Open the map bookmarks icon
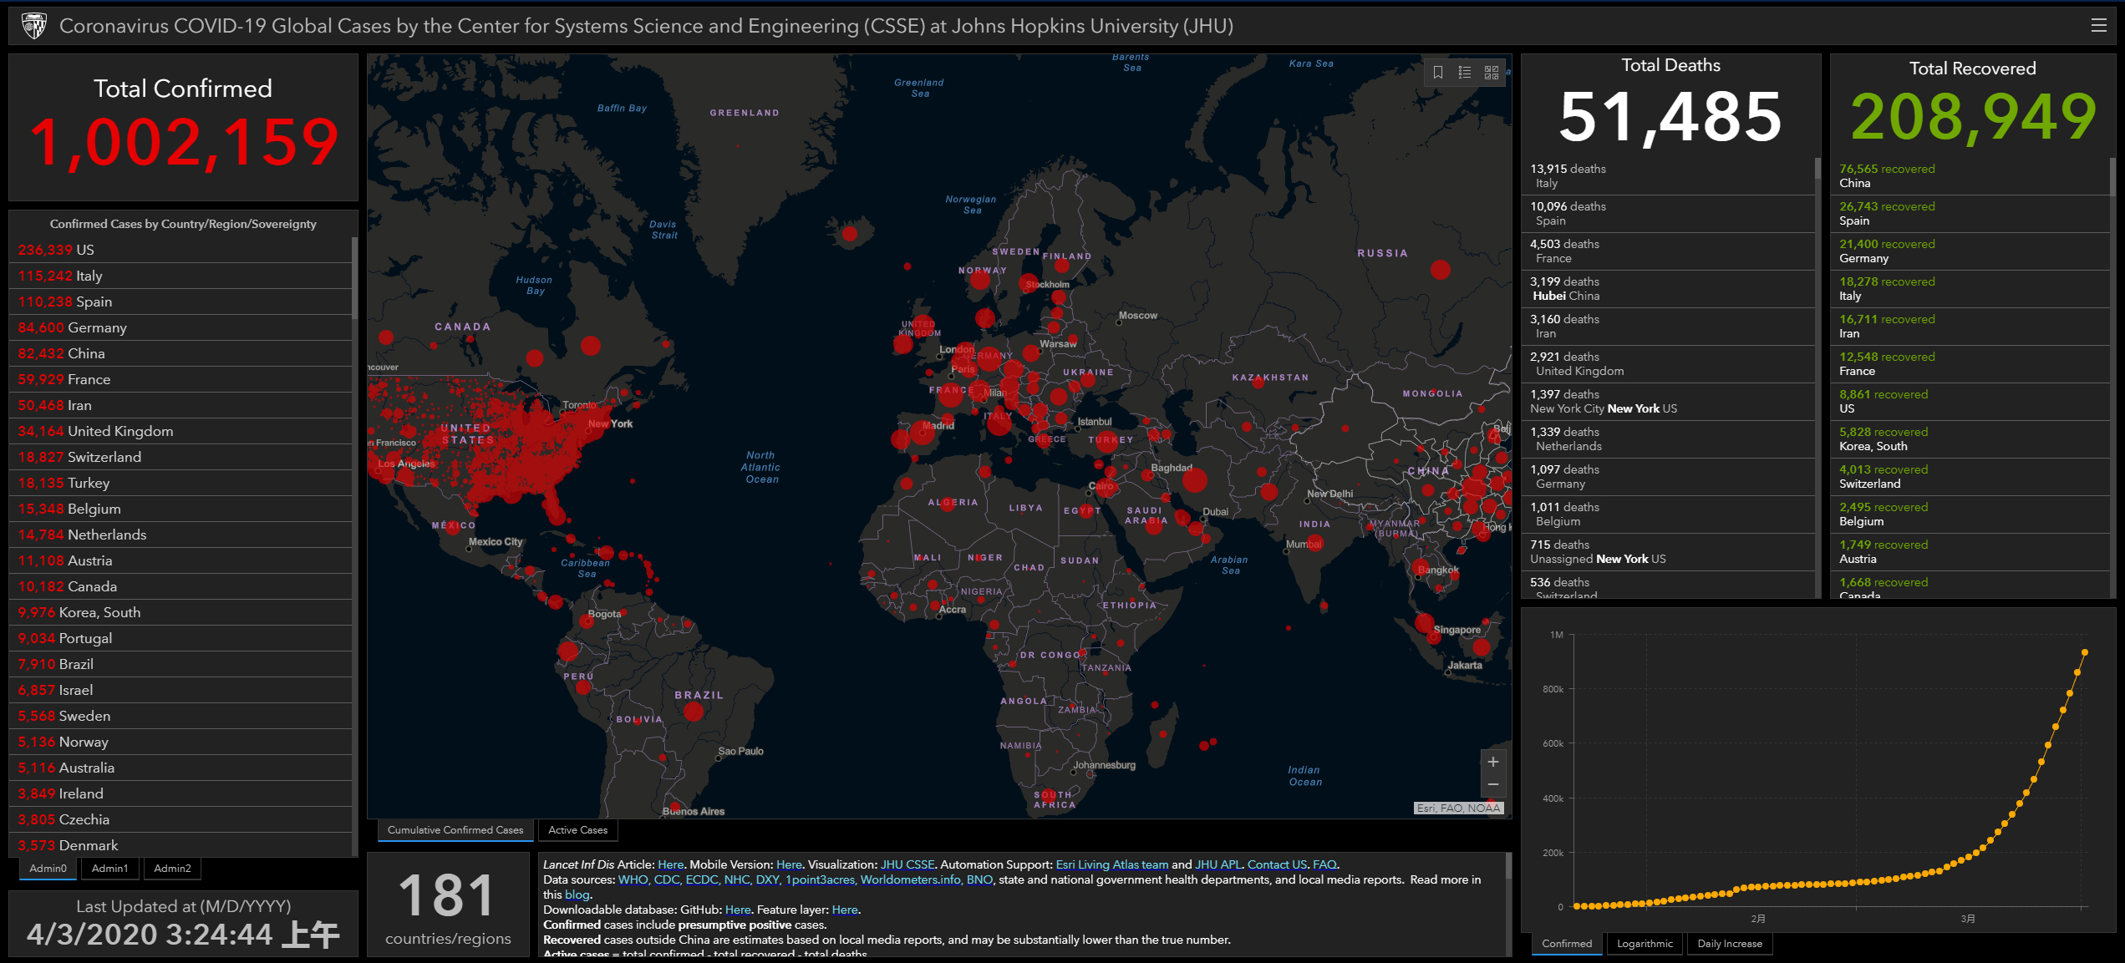The width and height of the screenshot is (2125, 963). (1437, 73)
